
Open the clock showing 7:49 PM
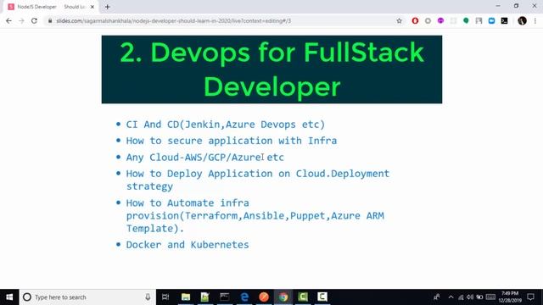pyautogui.click(x=510, y=297)
